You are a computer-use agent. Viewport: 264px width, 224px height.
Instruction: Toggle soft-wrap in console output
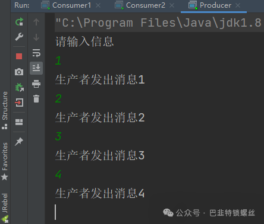pos(36,53)
